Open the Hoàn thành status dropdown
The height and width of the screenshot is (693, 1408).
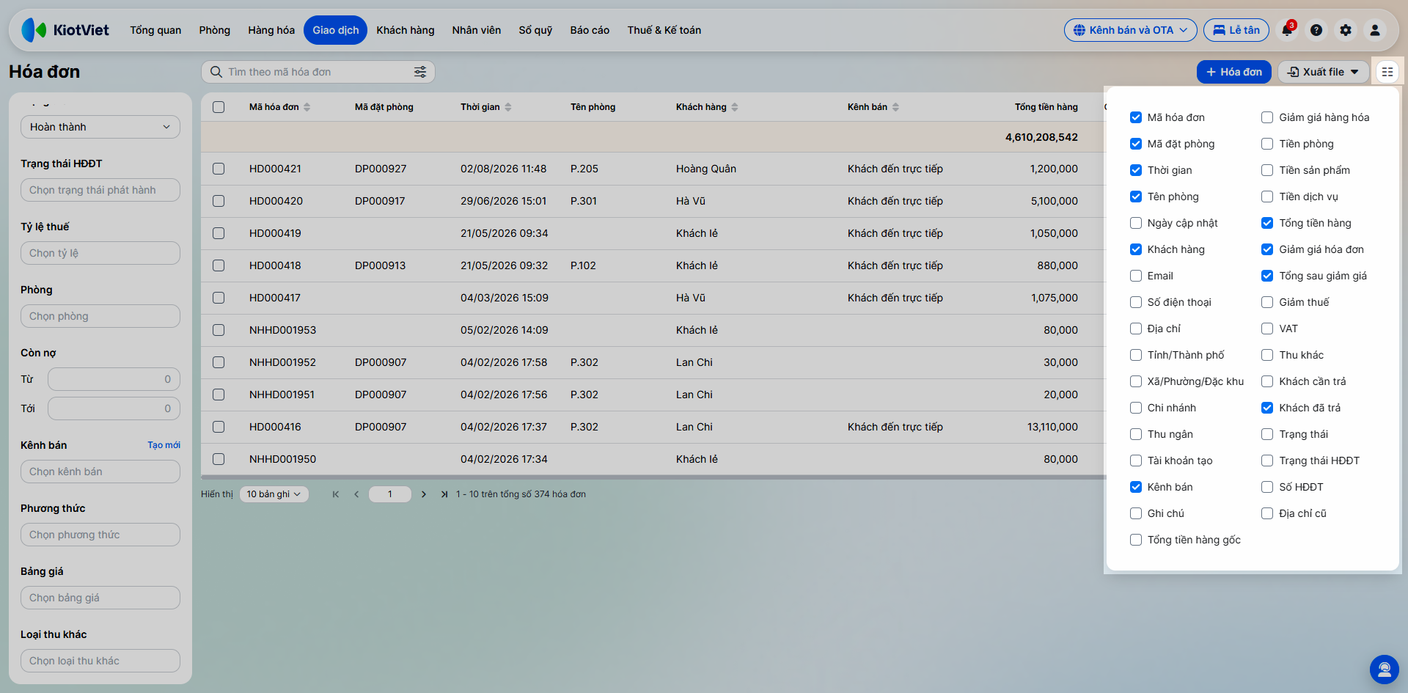pos(100,127)
